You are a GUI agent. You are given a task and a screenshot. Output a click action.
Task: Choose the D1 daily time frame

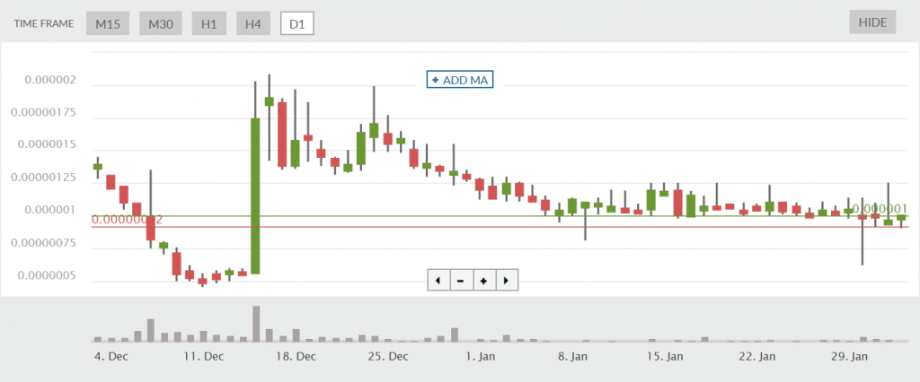point(296,24)
